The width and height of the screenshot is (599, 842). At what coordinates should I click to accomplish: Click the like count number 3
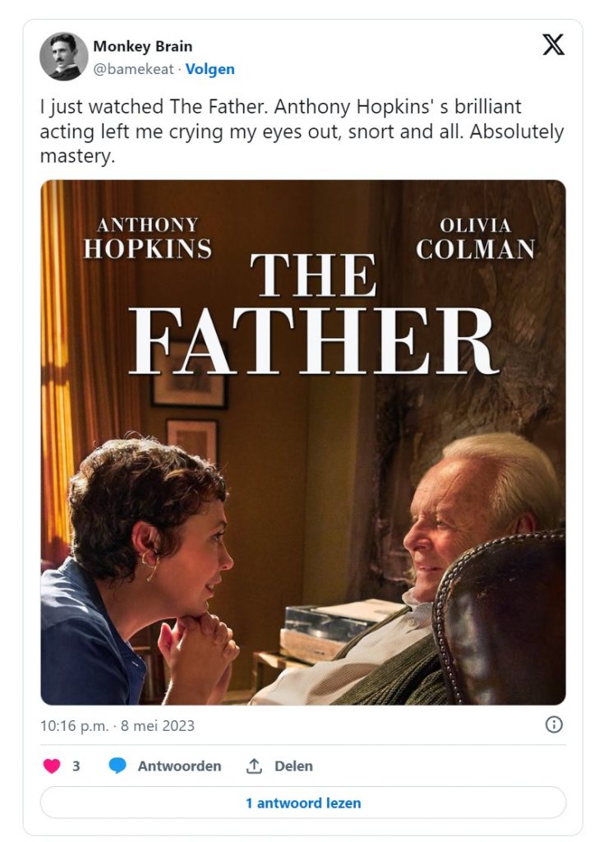[76, 766]
